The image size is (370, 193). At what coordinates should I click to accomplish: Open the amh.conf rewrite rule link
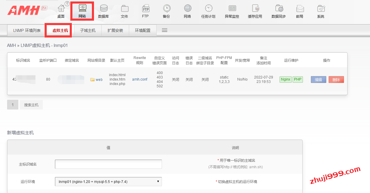click(x=139, y=79)
